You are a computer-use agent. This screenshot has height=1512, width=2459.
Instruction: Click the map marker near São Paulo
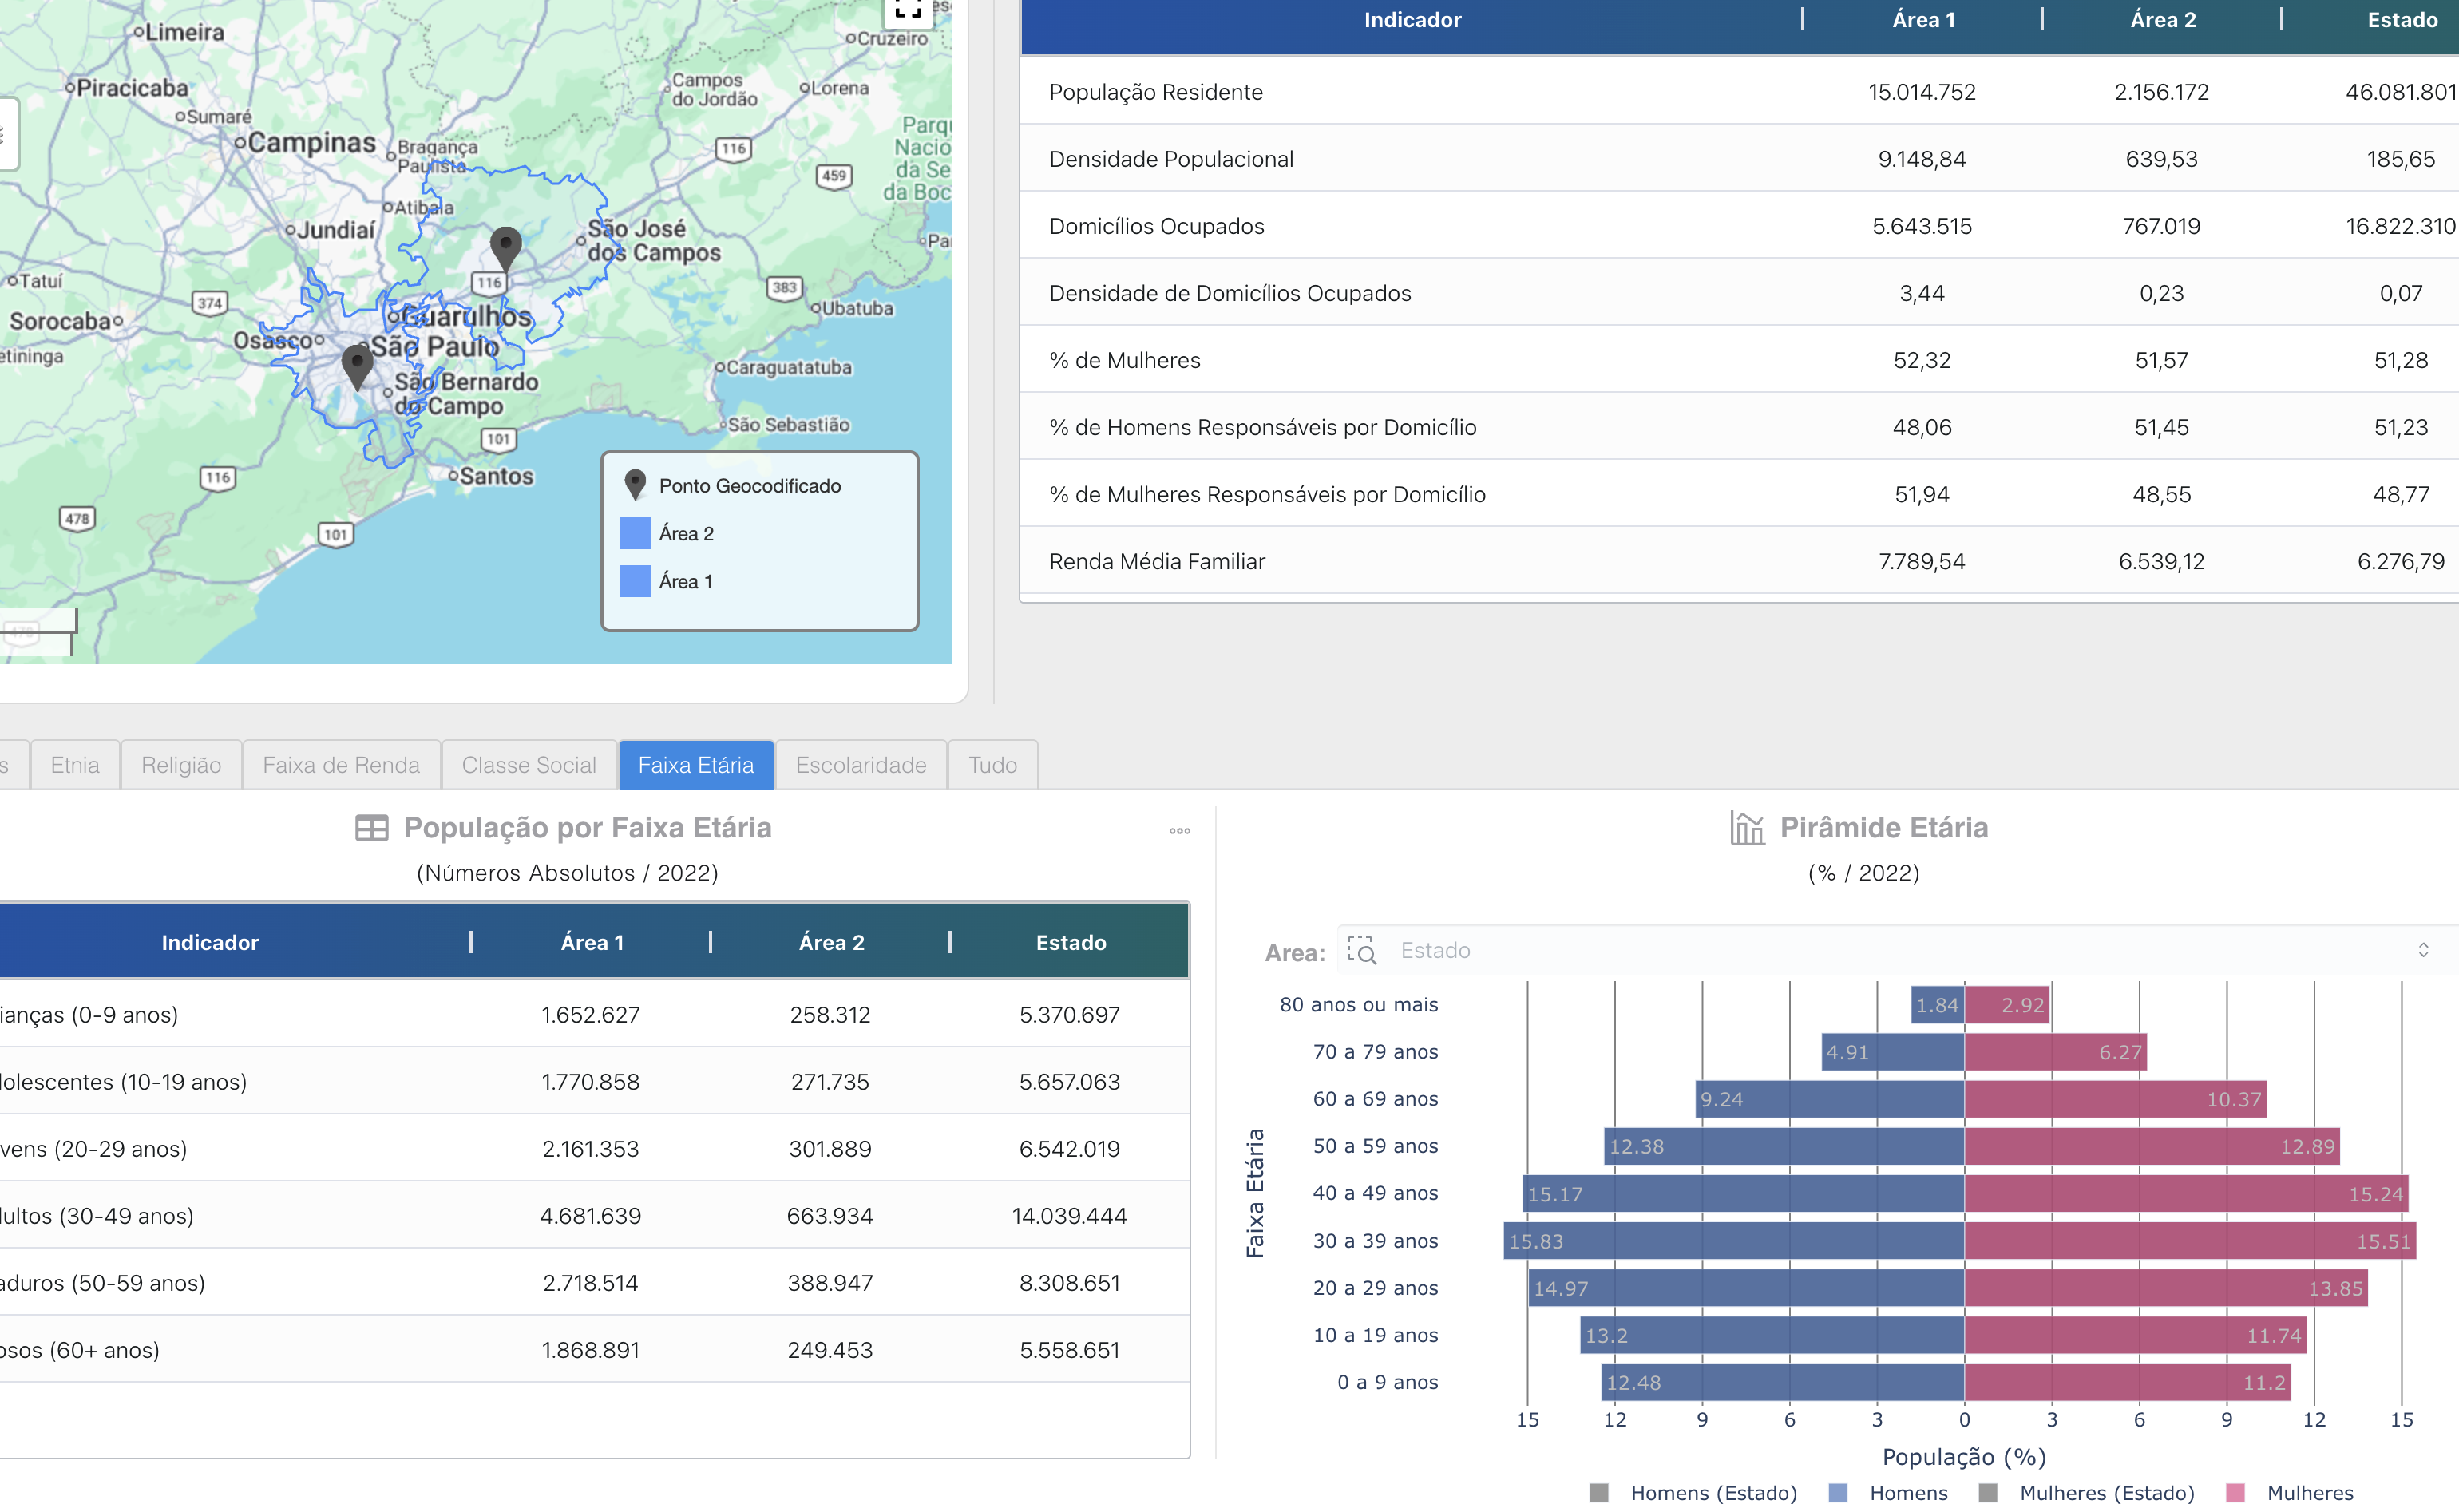pyautogui.click(x=357, y=367)
